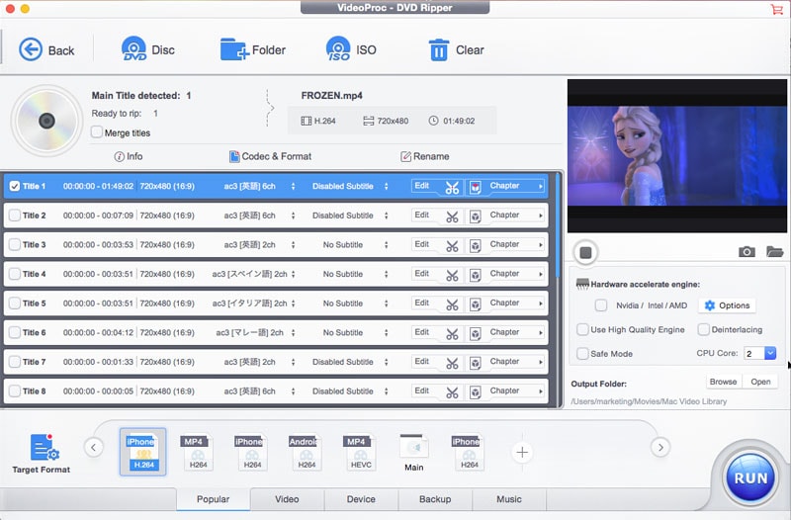Open the CPU Core dropdown

point(770,353)
